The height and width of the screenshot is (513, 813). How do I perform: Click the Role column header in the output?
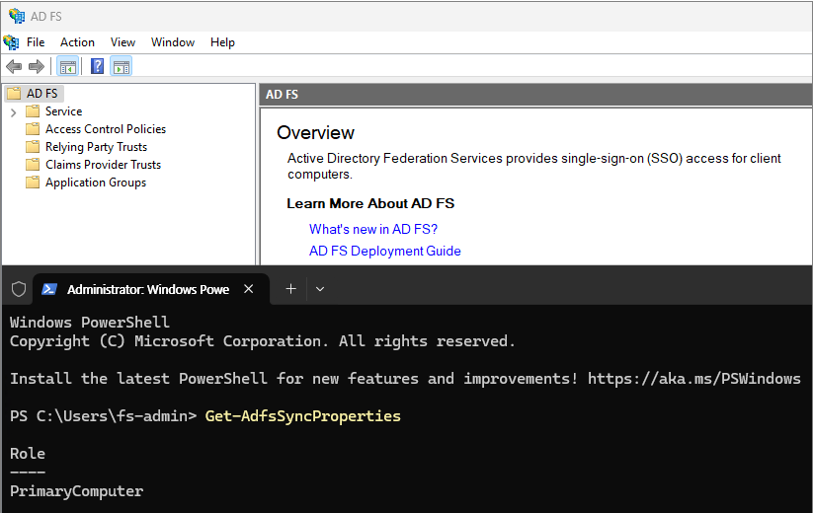click(28, 454)
